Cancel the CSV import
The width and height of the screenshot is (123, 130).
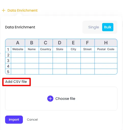32,120
